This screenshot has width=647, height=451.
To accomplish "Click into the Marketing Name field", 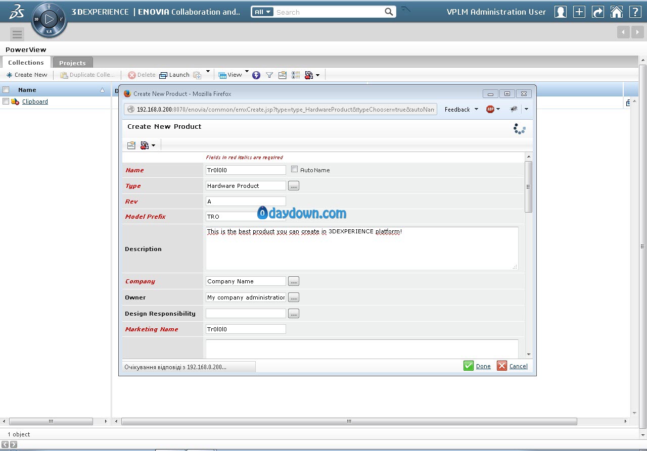I will (x=246, y=329).
